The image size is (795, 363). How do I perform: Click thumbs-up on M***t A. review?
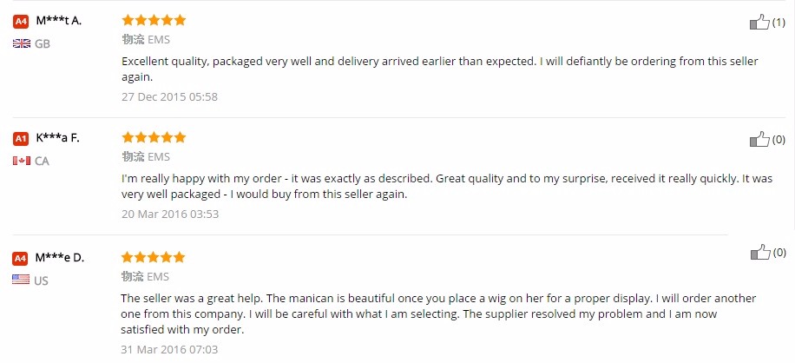[x=759, y=23]
